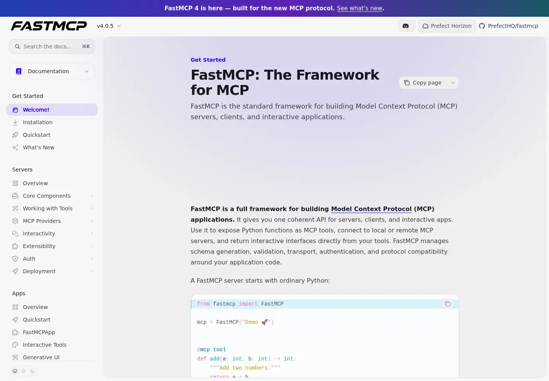This screenshot has width=549, height=381.
Task: Follow the See what's new link
Action: (360, 8)
